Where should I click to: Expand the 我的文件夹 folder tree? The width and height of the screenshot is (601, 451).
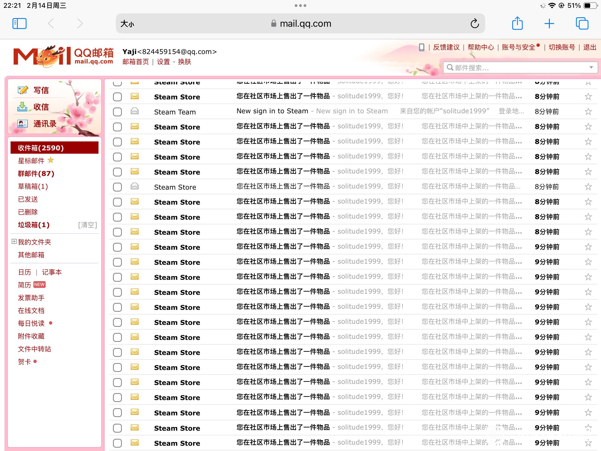pyautogui.click(x=14, y=241)
